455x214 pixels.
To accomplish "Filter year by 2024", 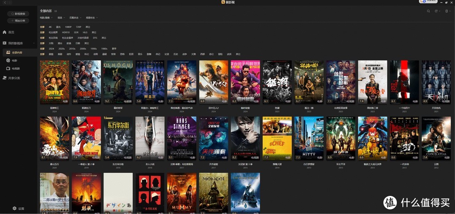I will tap(51, 49).
